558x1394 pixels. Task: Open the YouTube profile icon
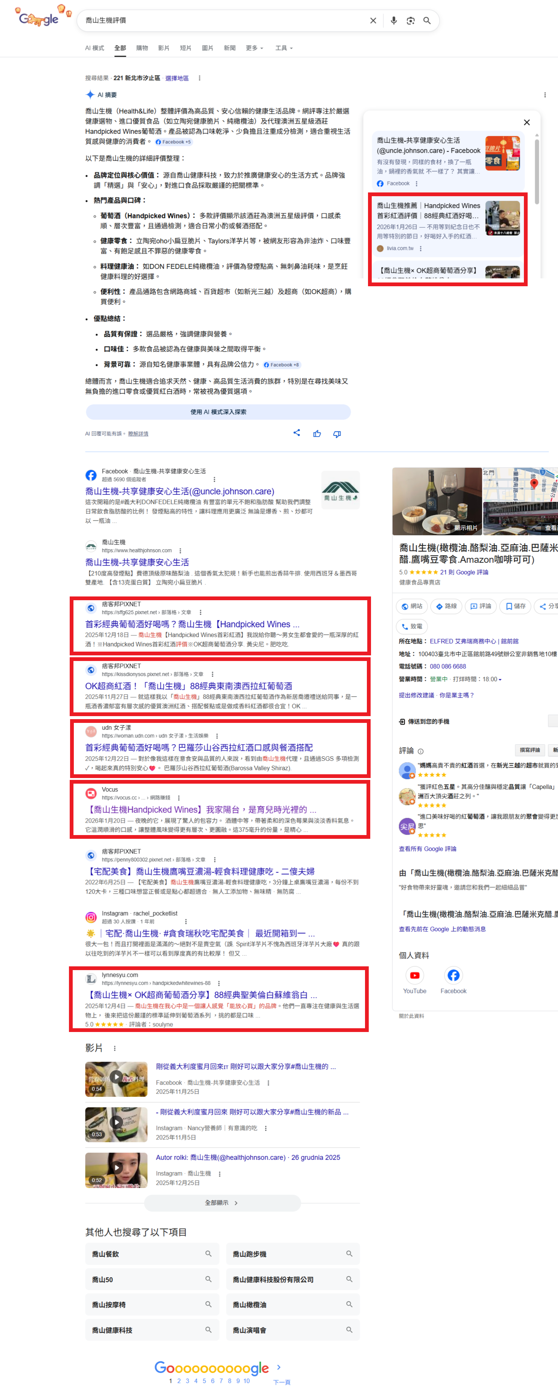pos(414,976)
